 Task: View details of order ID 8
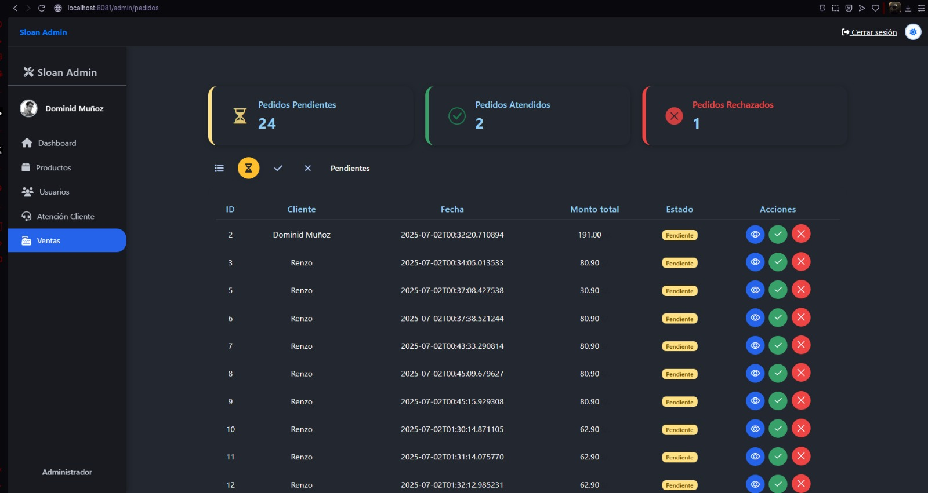pos(755,374)
